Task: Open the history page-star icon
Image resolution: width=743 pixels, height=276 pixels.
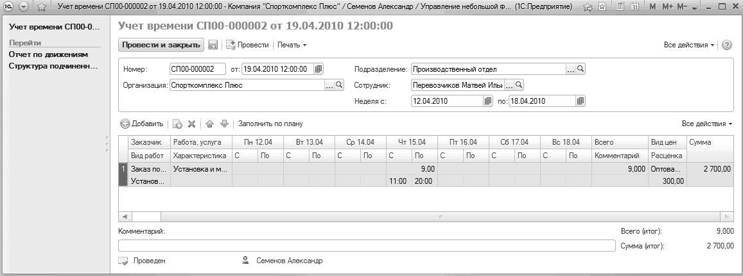Action: [602, 7]
